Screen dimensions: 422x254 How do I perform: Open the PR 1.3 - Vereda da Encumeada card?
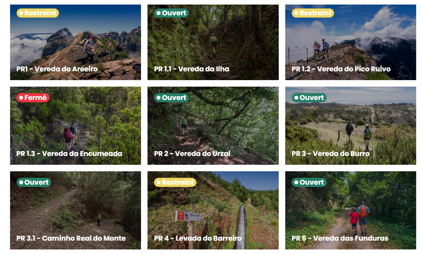75,126
